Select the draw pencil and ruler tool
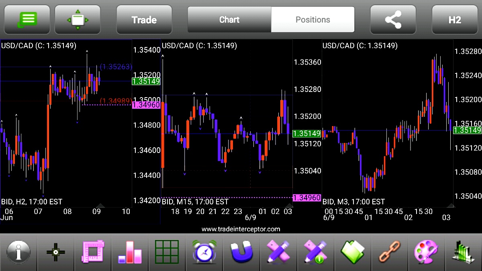The width and height of the screenshot is (482, 271). pos(278,252)
